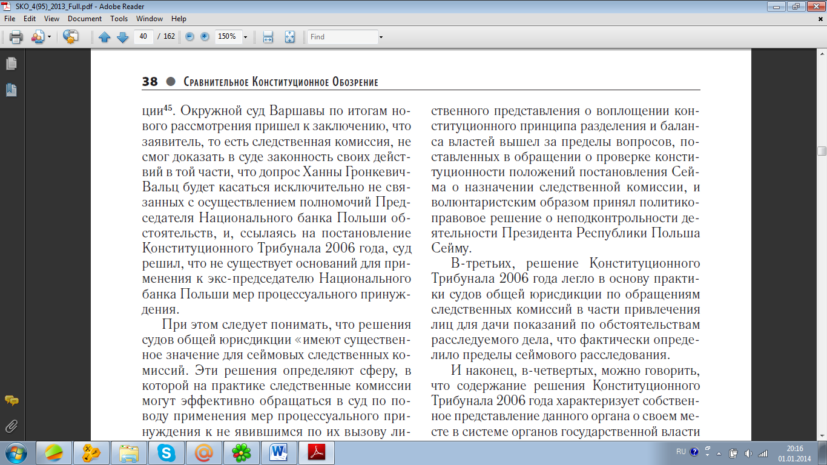Click the Adobe Reader taskbar icon
This screenshot has width=827, height=465.
click(x=317, y=452)
